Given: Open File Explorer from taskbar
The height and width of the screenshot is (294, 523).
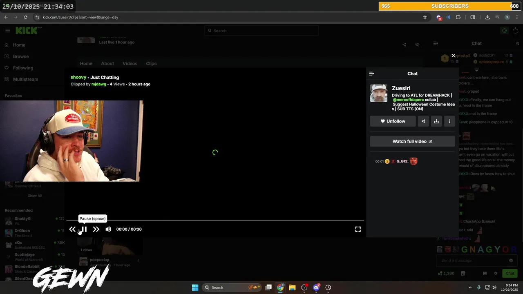Looking at the screenshot, I should pyautogui.click(x=292, y=287).
